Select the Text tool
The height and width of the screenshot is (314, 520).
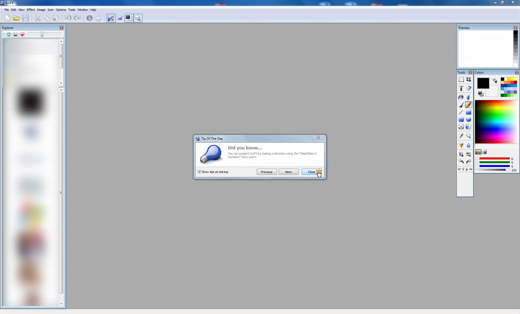[x=461, y=89]
